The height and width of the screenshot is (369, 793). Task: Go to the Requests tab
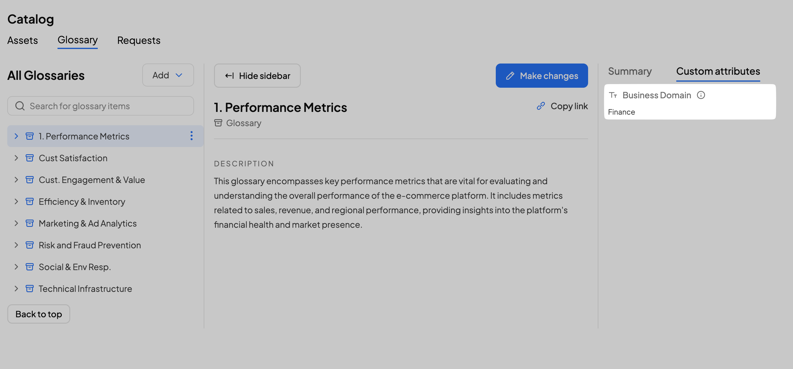pyautogui.click(x=139, y=41)
